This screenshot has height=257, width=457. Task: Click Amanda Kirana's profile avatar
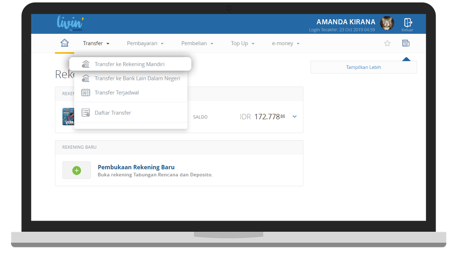click(x=387, y=24)
